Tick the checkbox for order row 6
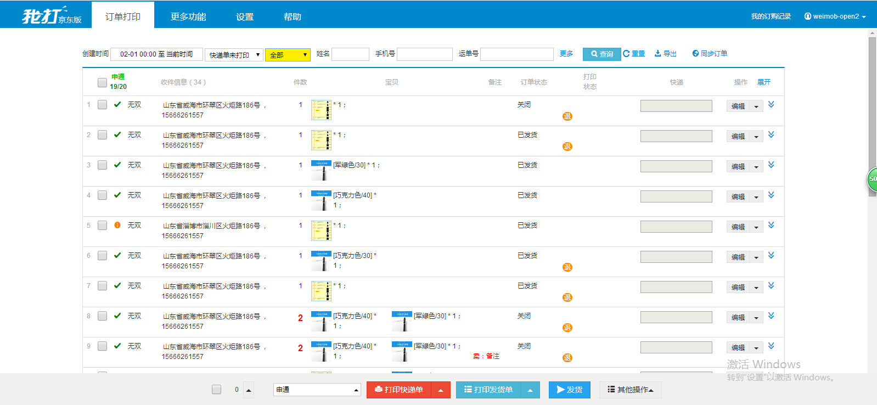The image size is (877, 405). 102,255
